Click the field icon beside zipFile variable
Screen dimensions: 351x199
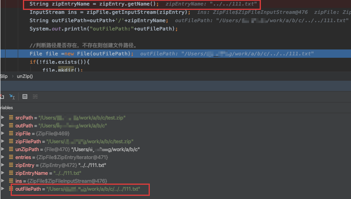(x=11, y=133)
